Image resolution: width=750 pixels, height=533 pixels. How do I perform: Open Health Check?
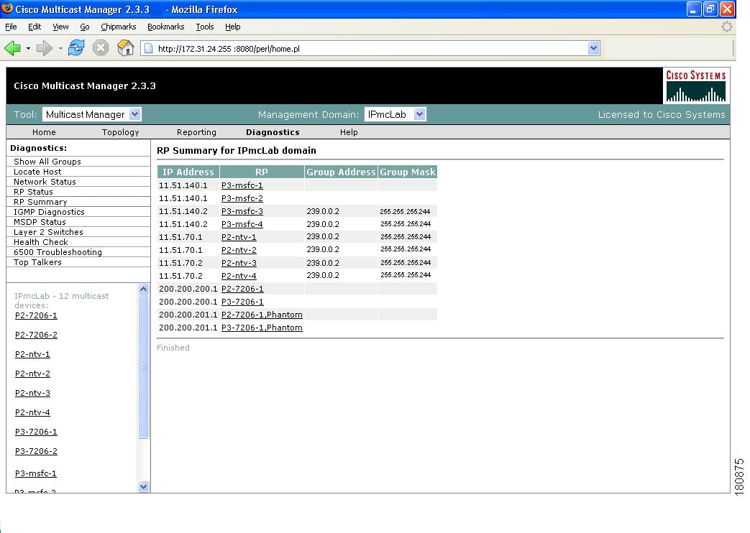(41, 242)
